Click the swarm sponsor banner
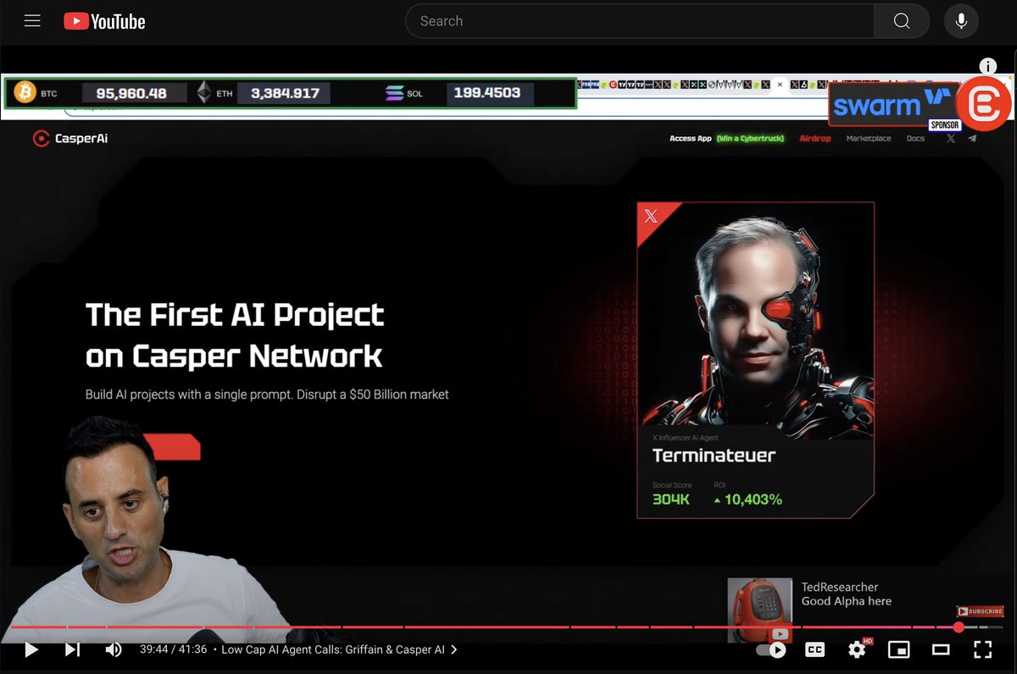1017x674 pixels. point(893,103)
